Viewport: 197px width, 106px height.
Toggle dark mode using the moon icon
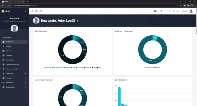point(169,11)
